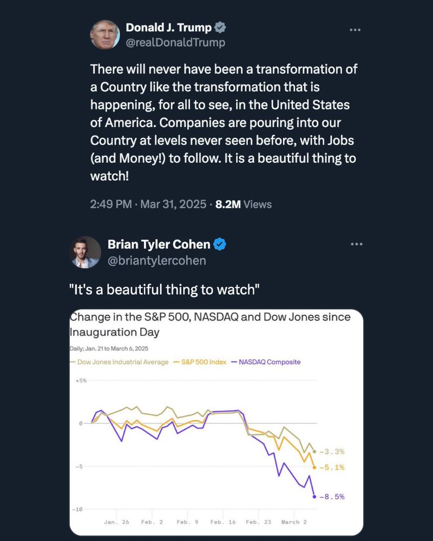Click Brian Tyler Cohen's profile photo

(x=86, y=252)
